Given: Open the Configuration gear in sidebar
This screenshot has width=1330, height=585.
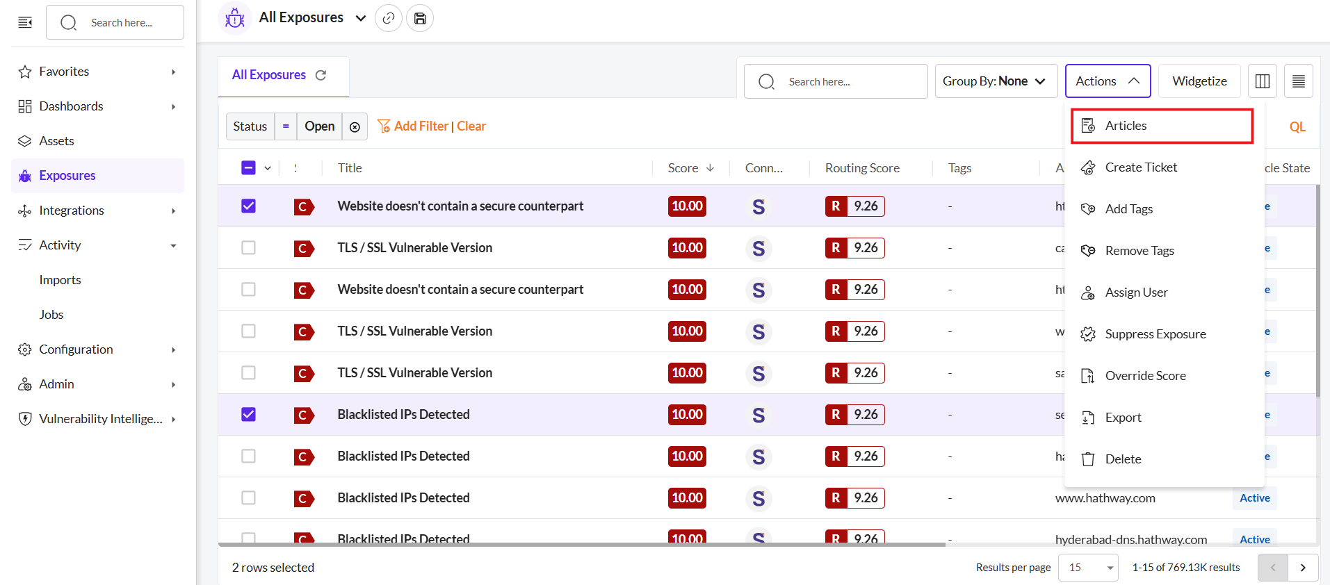Looking at the screenshot, I should click(97, 349).
